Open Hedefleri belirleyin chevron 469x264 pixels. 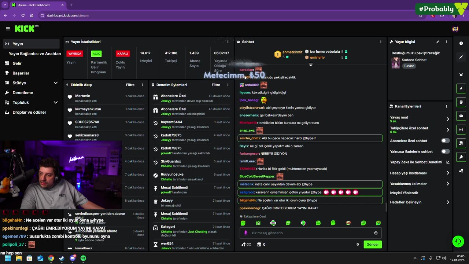coord(448,202)
